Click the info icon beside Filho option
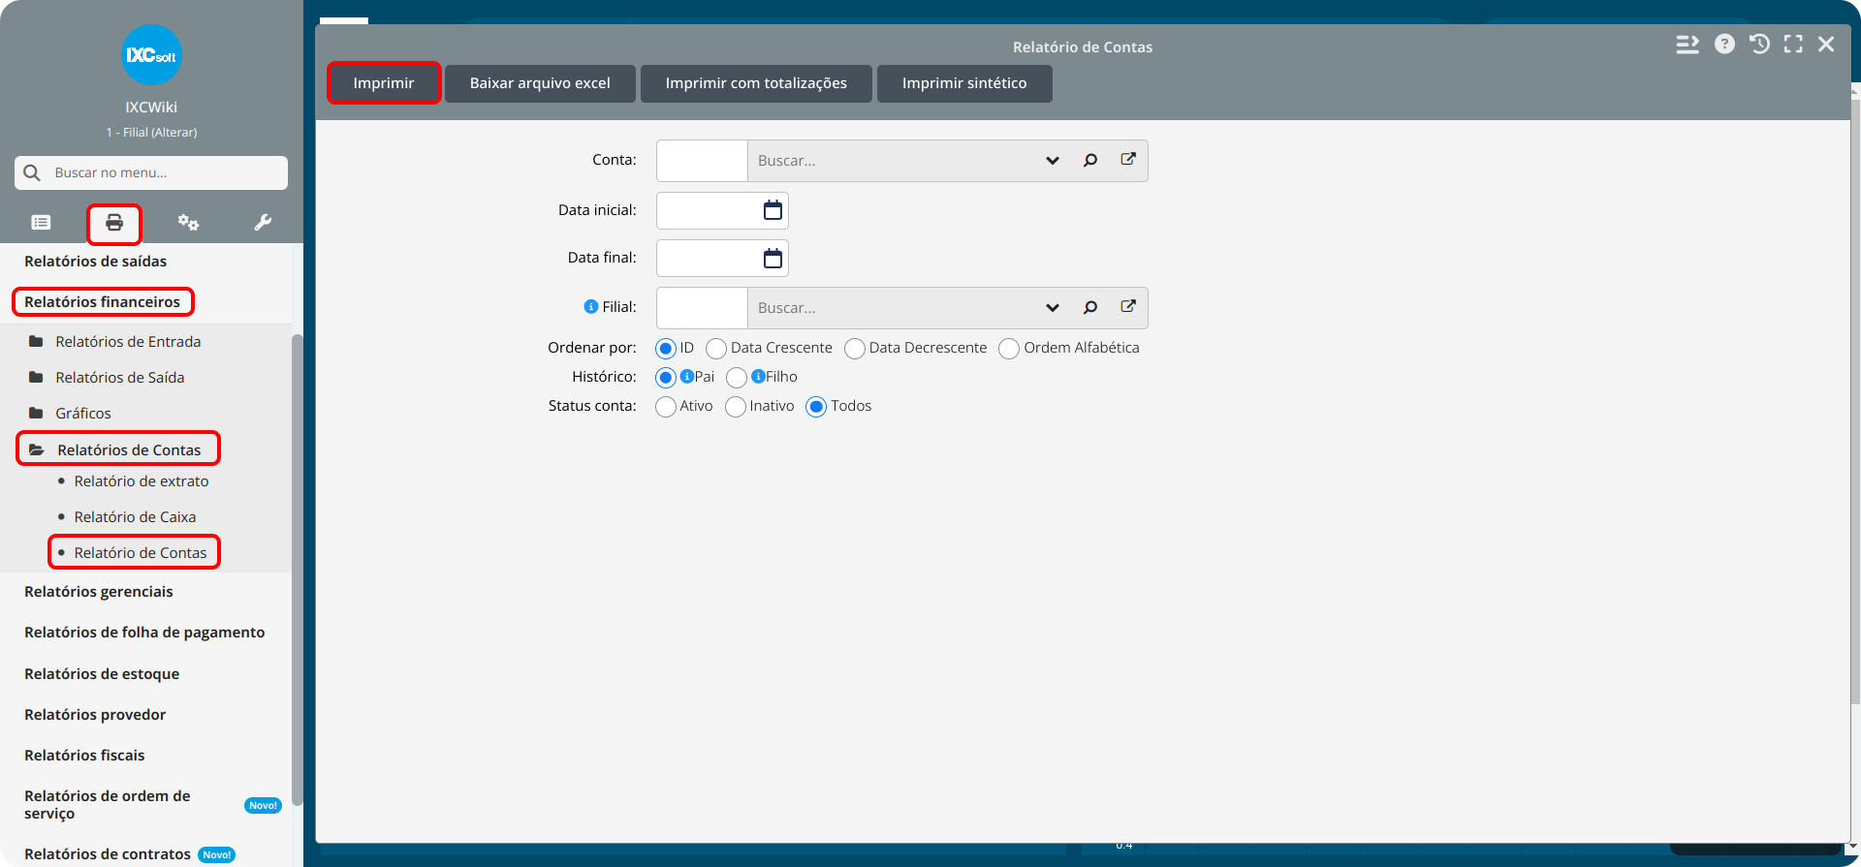This screenshot has width=1861, height=867. coord(758,377)
